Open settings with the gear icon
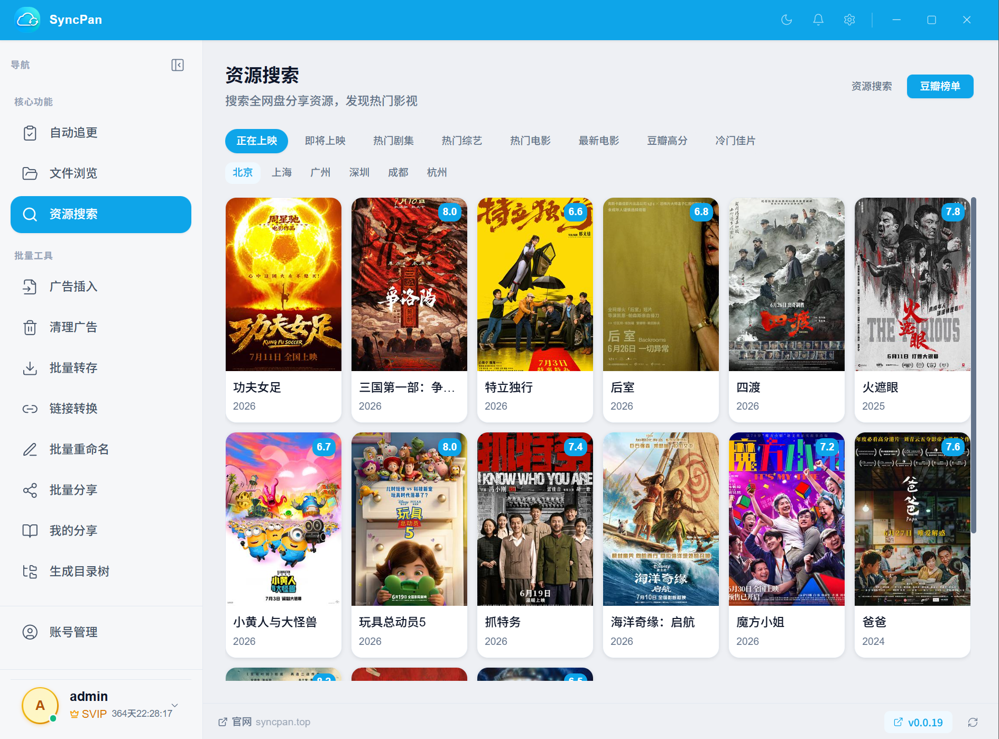This screenshot has width=999, height=739. [849, 20]
